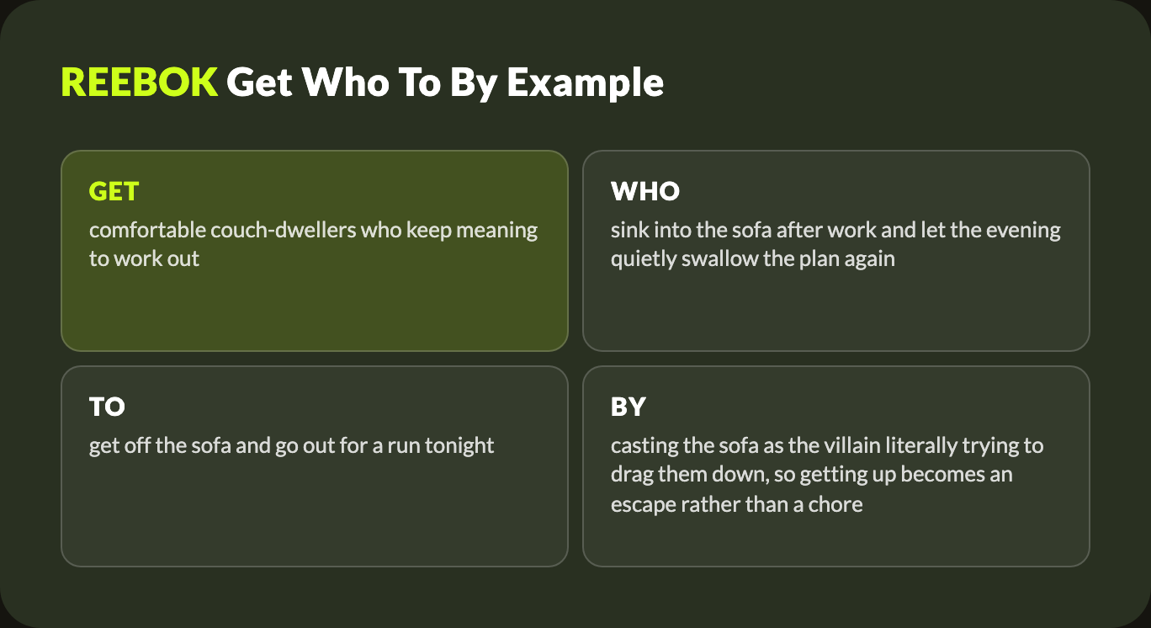
Task: Select the WHO card's empty lower area
Action: pos(836,310)
